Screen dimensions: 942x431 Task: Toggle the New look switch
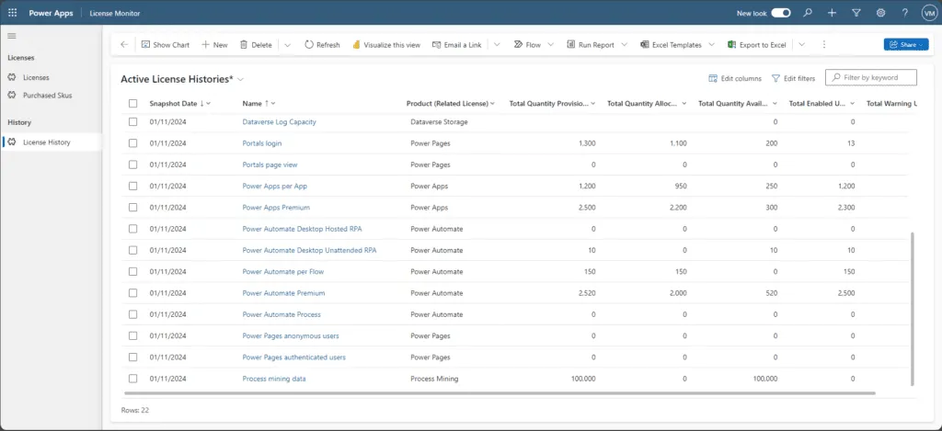tap(781, 13)
